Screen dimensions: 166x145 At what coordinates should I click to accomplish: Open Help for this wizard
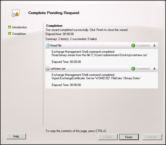16,136
